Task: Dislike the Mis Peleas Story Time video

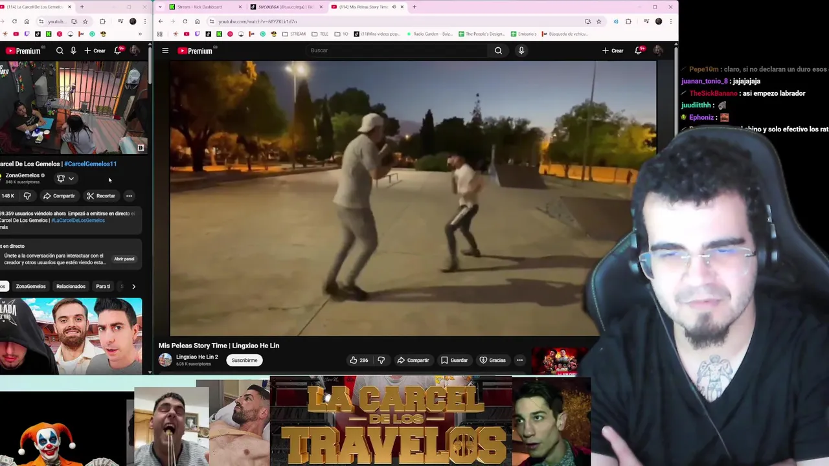Action: pos(381,360)
